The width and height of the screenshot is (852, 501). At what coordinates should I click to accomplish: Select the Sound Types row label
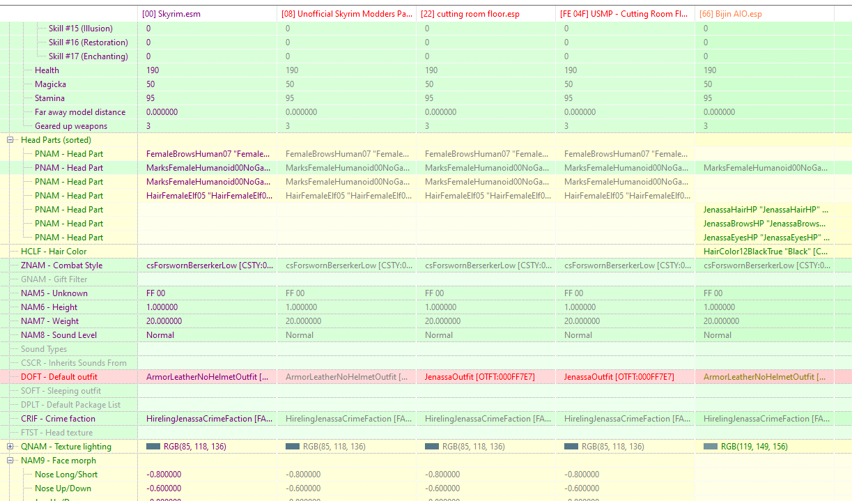coord(44,349)
